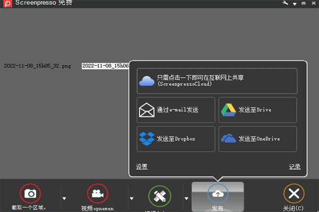Viewport: 319px width, 212px height.
Task: Click the video recording camera icon
Action: coord(97,193)
